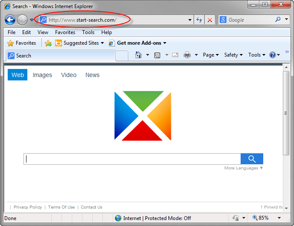Click the privacy report lock icon in status bar
The height and width of the screenshot is (226, 294).
pos(235,218)
